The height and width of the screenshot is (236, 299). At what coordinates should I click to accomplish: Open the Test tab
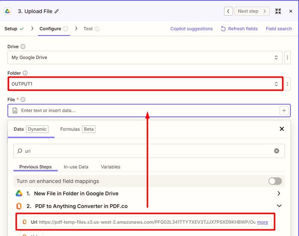[x=92, y=29]
